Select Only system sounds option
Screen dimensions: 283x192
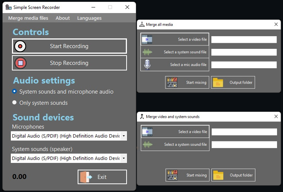click(x=40, y=103)
